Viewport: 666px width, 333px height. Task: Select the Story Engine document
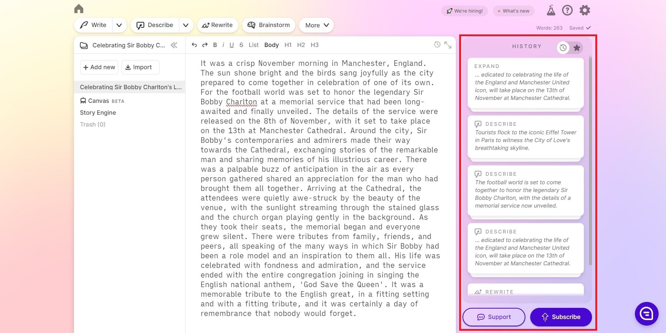click(98, 112)
